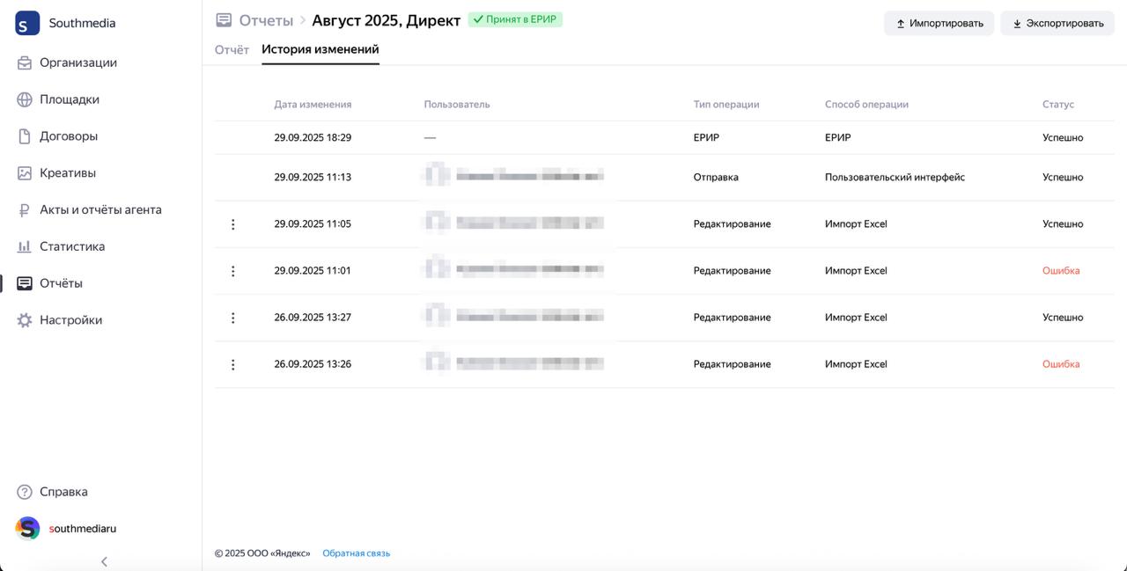The image size is (1127, 571).
Task: Select the История изменений tab
Action: pos(320,49)
